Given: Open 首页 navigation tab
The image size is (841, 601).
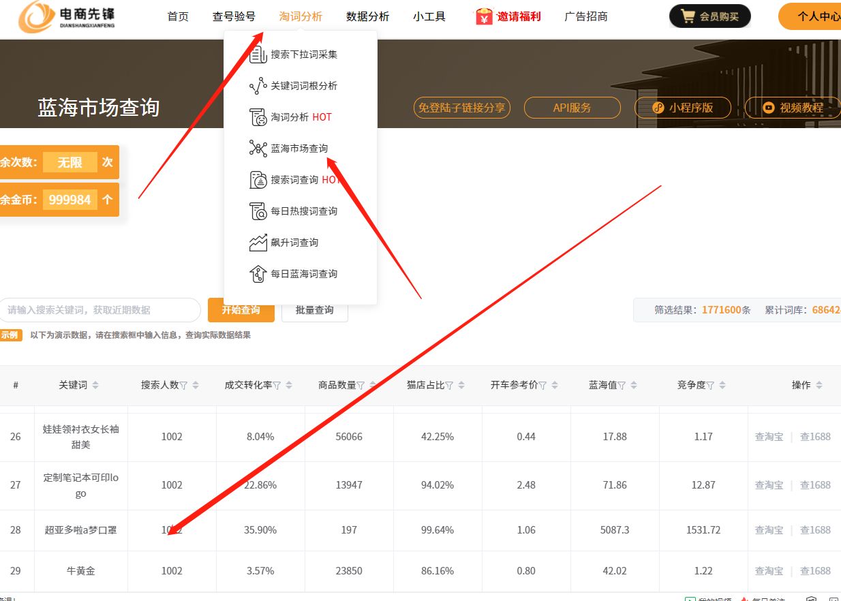Looking at the screenshot, I should 178,16.
